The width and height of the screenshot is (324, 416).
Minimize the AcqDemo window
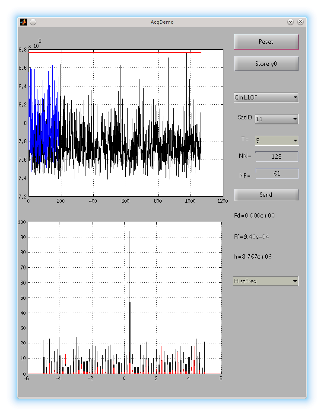290,22
